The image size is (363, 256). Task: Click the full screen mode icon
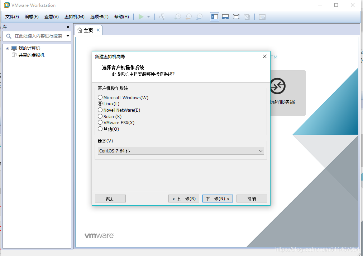[x=236, y=17]
